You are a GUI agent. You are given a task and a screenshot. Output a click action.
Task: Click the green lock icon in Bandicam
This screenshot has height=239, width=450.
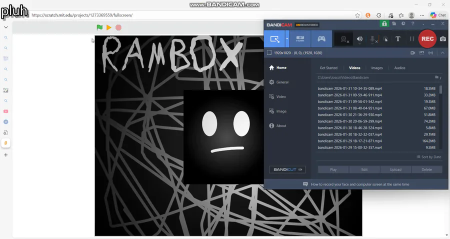[x=384, y=24]
